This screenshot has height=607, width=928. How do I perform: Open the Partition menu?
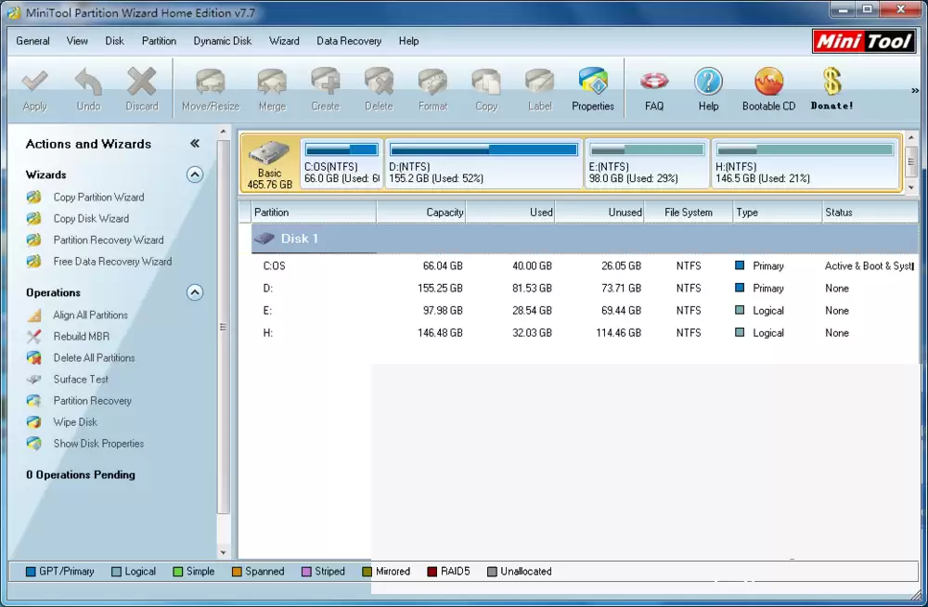(x=159, y=41)
